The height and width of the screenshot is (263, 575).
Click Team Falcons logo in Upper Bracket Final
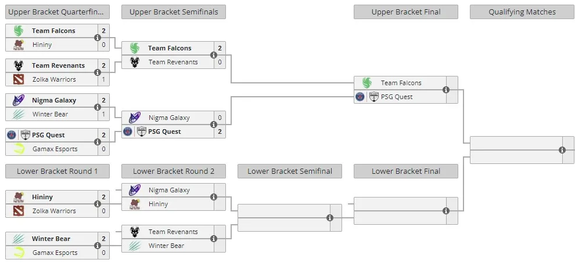point(367,83)
